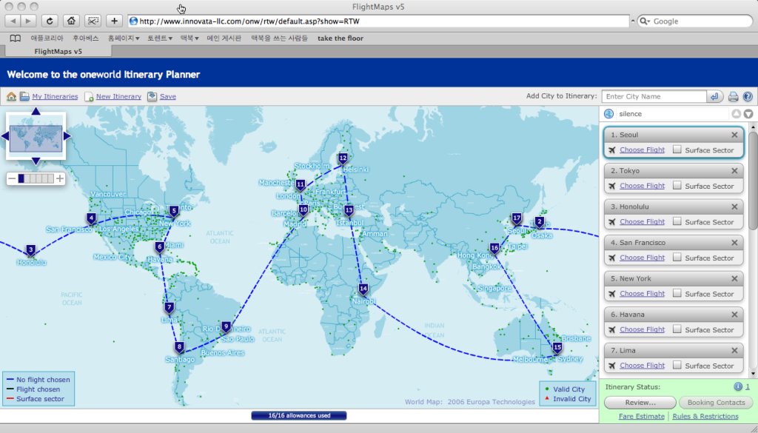Viewport: 758px width, 433px height.
Task: Pan the map down with the bottom arrow
Action: [36, 161]
